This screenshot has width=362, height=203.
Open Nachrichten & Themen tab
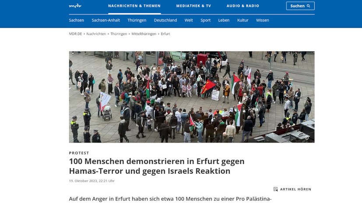[134, 6]
